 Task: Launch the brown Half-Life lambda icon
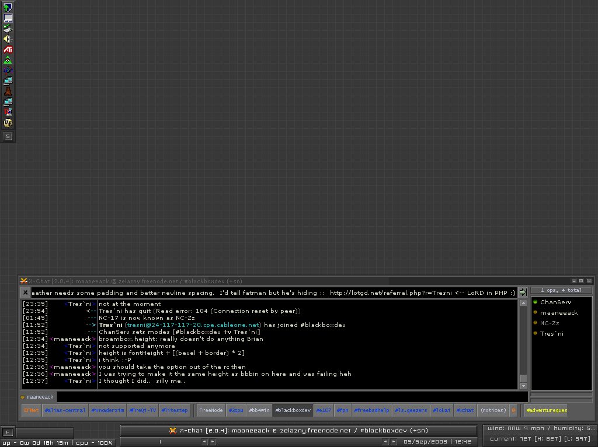click(x=8, y=91)
